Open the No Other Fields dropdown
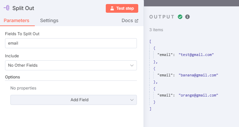 coord(71,65)
